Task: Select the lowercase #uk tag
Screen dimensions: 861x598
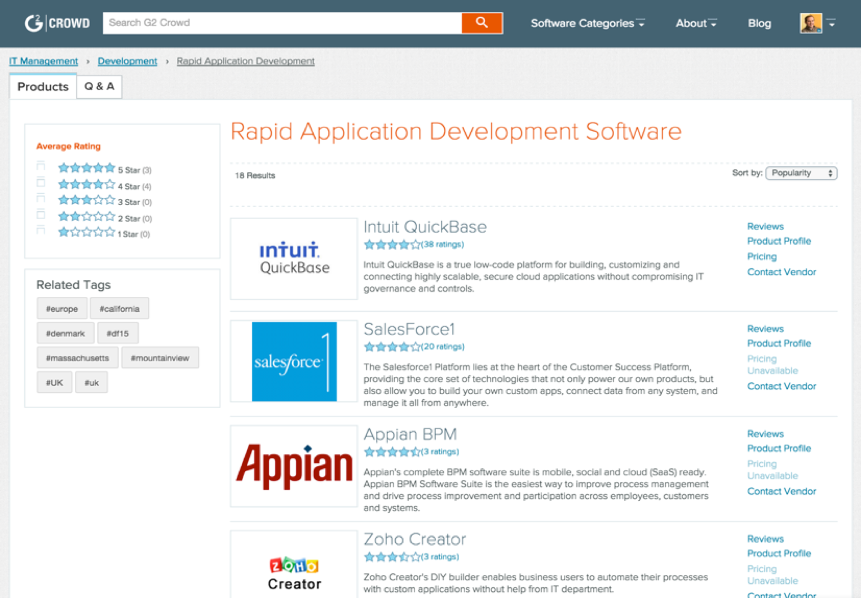Action: pos(91,383)
